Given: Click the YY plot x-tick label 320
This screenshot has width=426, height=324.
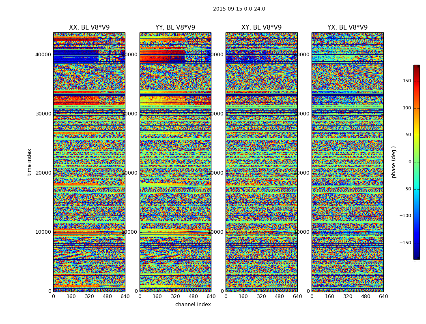Looking at the screenshot, I should point(176,296).
